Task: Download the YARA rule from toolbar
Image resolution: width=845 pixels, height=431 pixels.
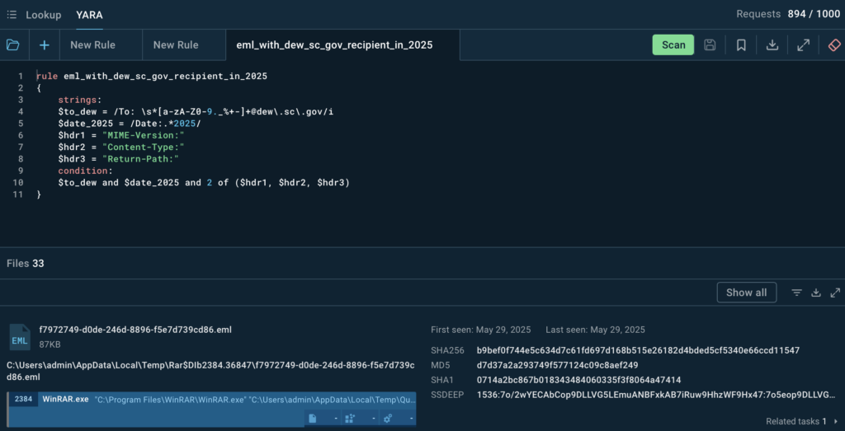Action: [772, 45]
